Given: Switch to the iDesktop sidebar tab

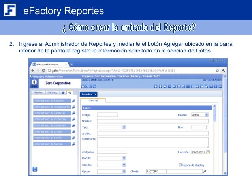Looking at the screenshot, I should (53, 92).
